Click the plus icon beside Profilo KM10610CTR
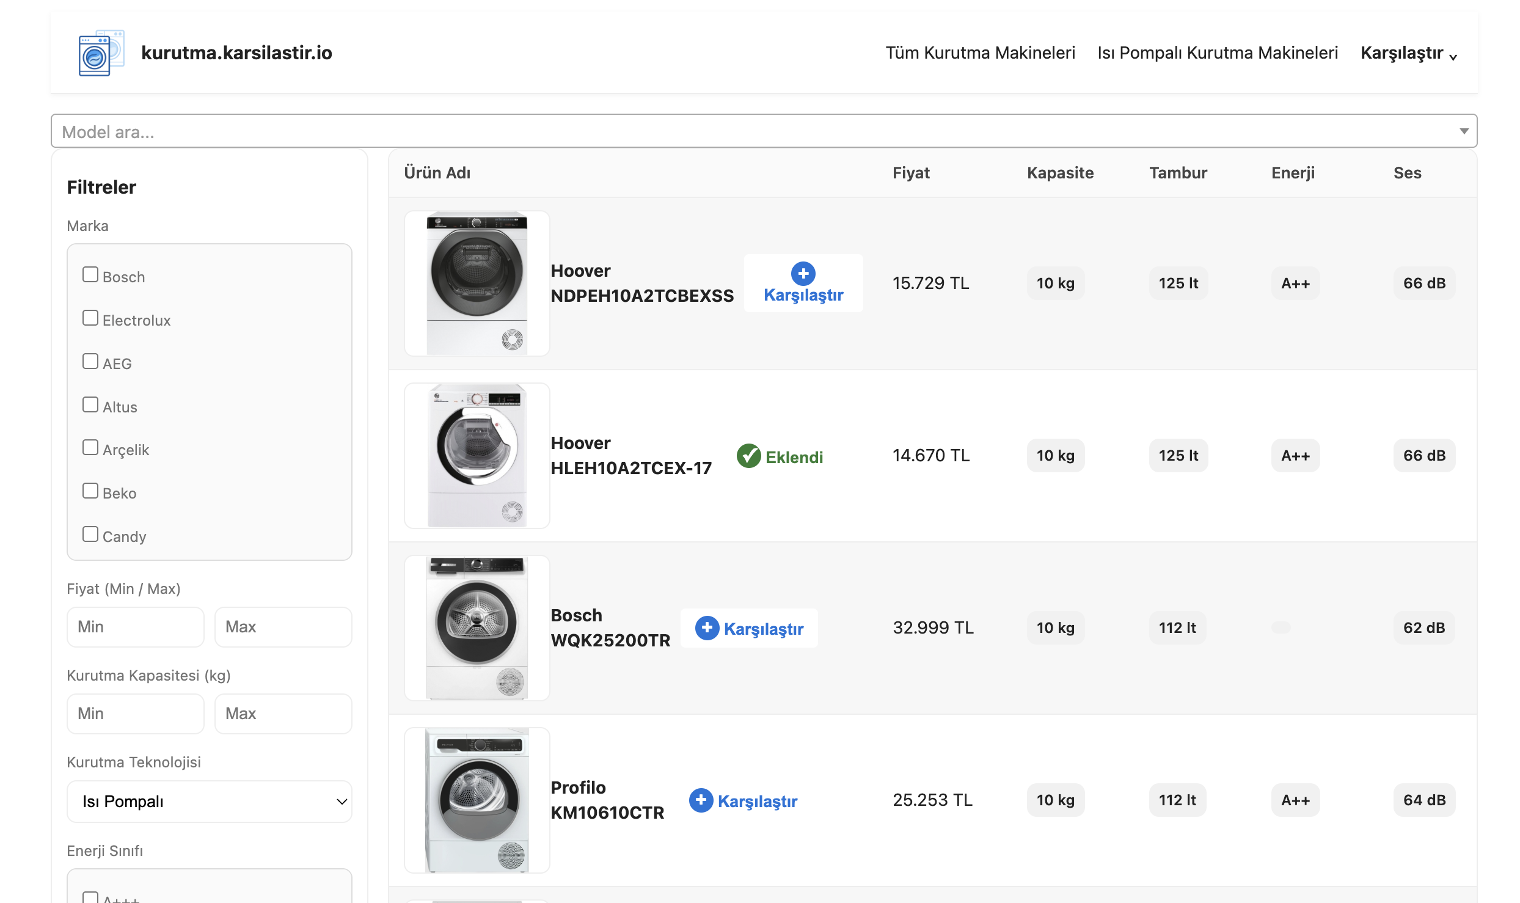1520x903 pixels. 701,800
